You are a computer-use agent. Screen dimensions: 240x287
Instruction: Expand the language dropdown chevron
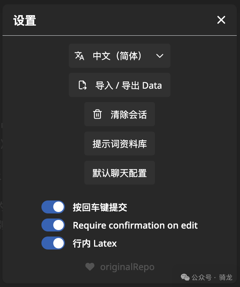pos(160,56)
